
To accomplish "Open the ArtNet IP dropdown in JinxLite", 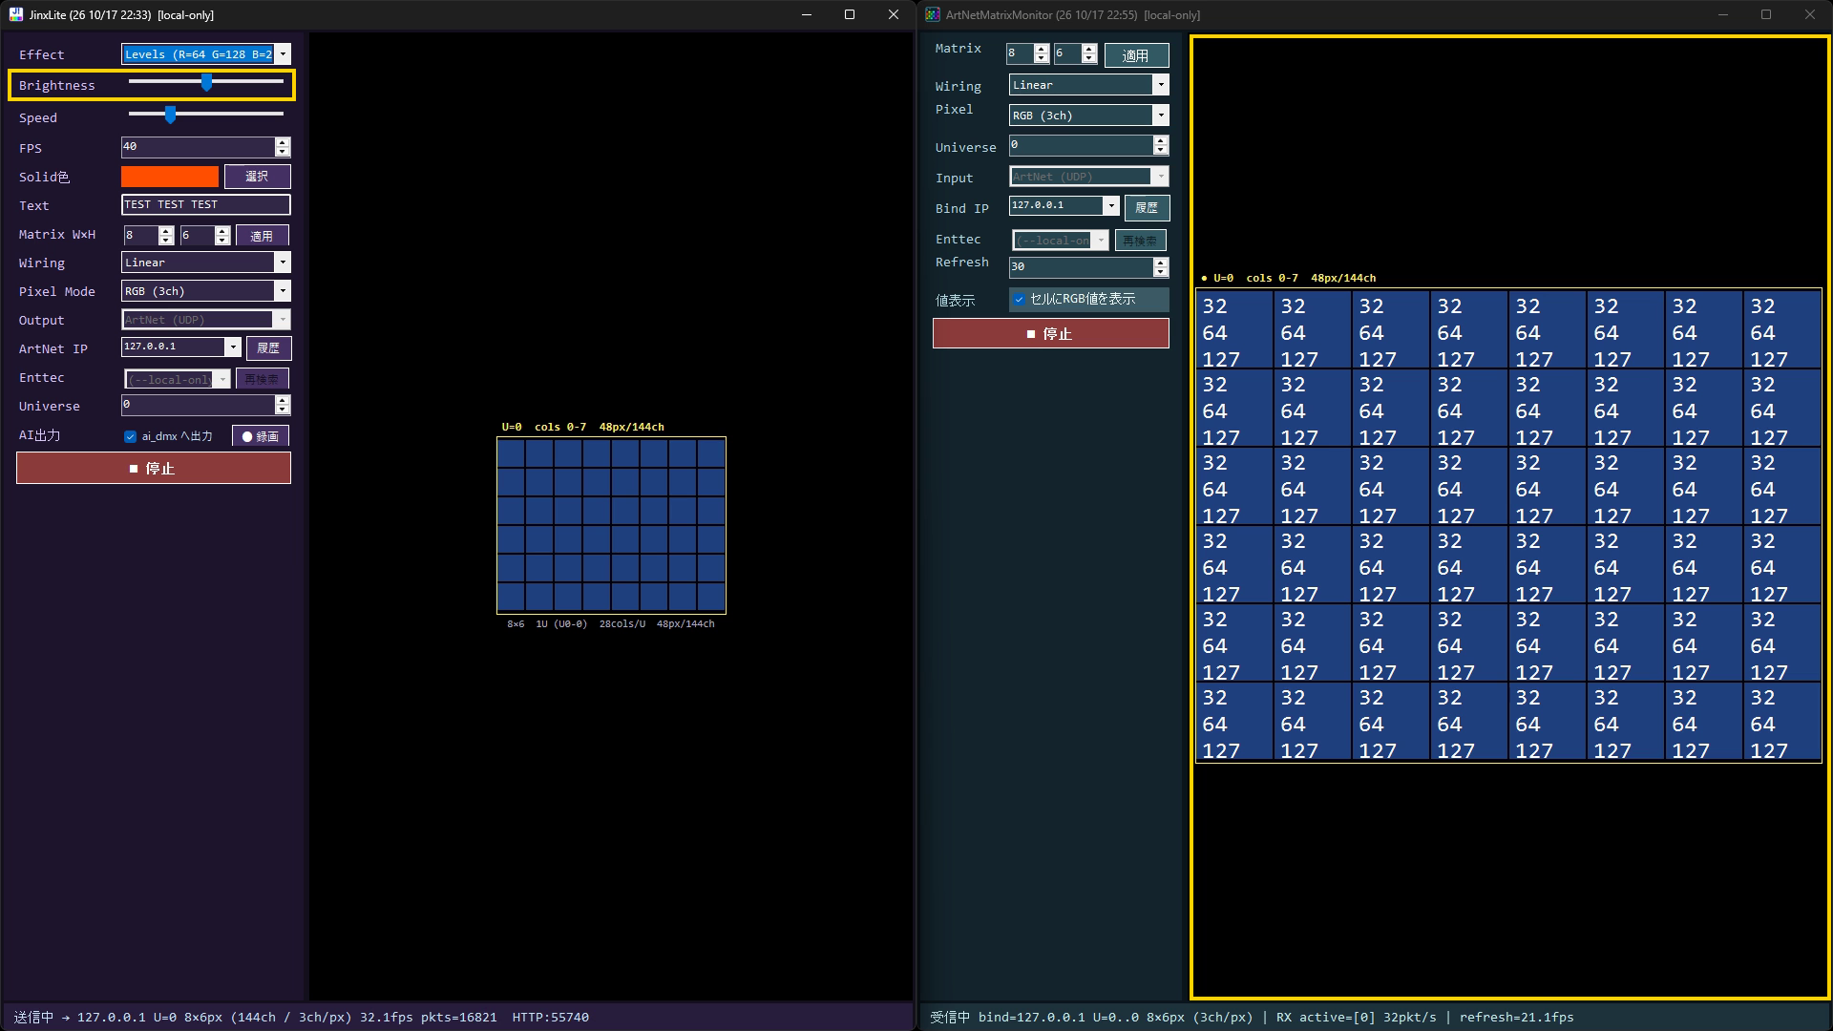I will coord(233,347).
